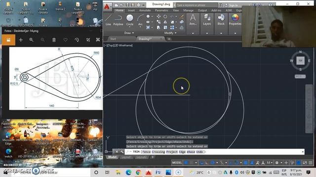Toggle the Favorite heart in Fotos

[65, 40]
